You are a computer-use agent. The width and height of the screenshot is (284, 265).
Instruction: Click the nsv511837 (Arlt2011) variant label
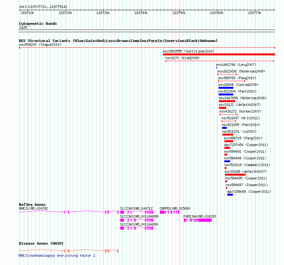(x=241, y=118)
